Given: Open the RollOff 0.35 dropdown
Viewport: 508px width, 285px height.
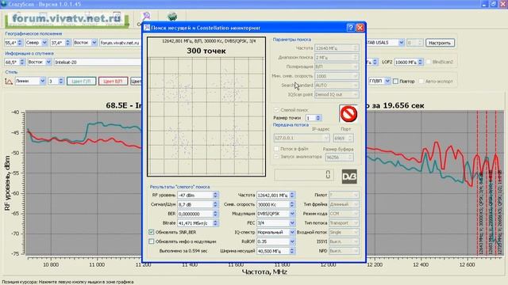Looking at the screenshot, I should pos(292,241).
